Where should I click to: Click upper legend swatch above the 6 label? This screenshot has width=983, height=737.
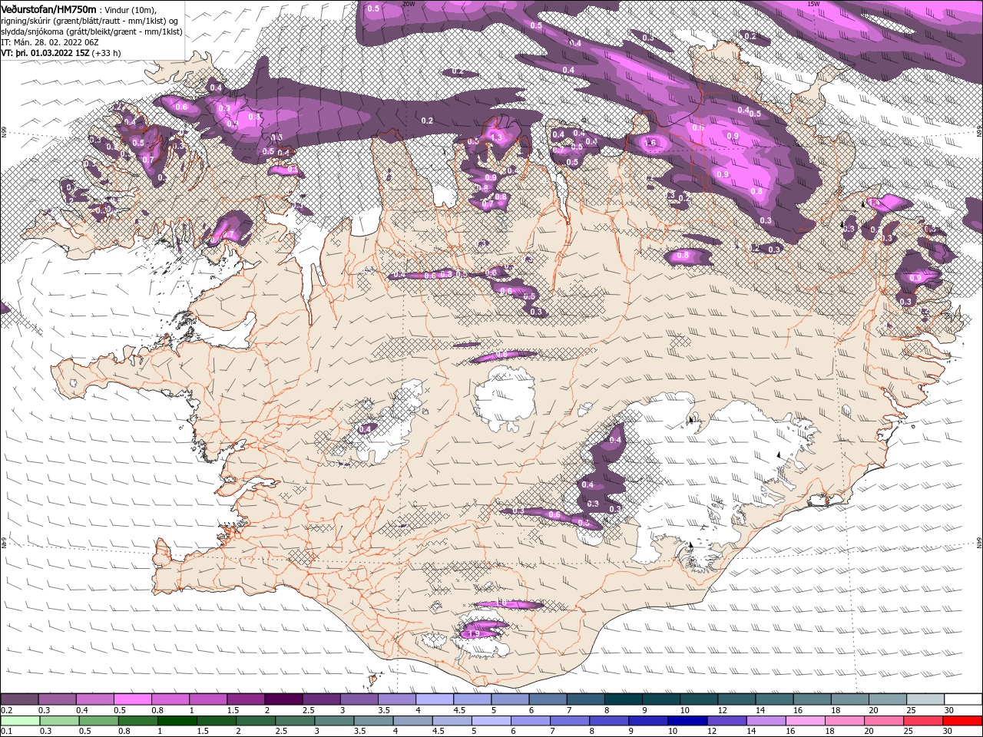548,699
